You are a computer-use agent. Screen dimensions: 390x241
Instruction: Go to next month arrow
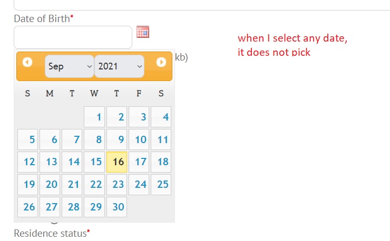coord(161,62)
